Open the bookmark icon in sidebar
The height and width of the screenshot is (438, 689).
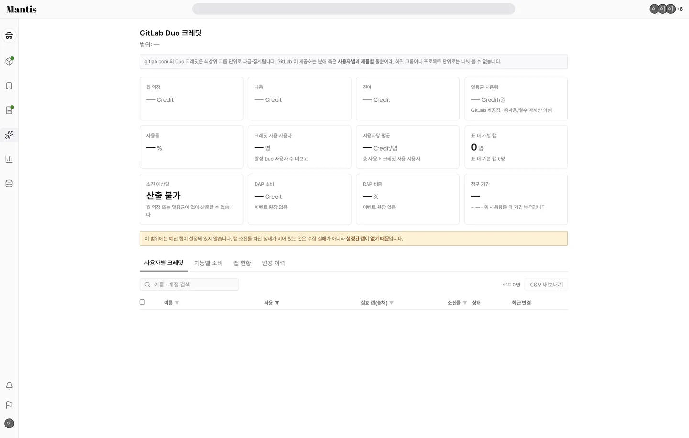9,86
